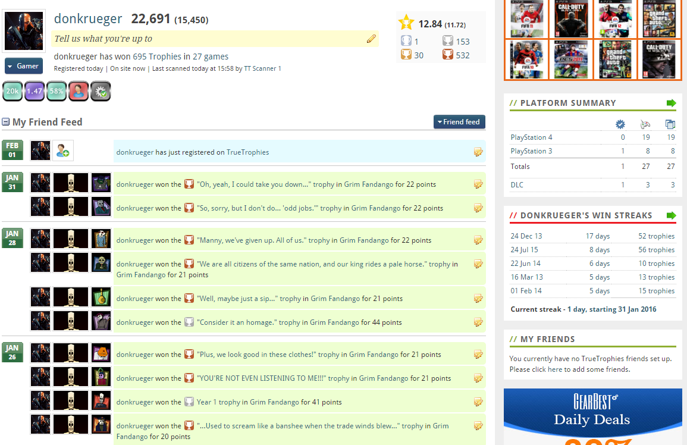Comment on the 'odd jobs' trophy item
This screenshot has width=687, height=445.
(x=478, y=208)
